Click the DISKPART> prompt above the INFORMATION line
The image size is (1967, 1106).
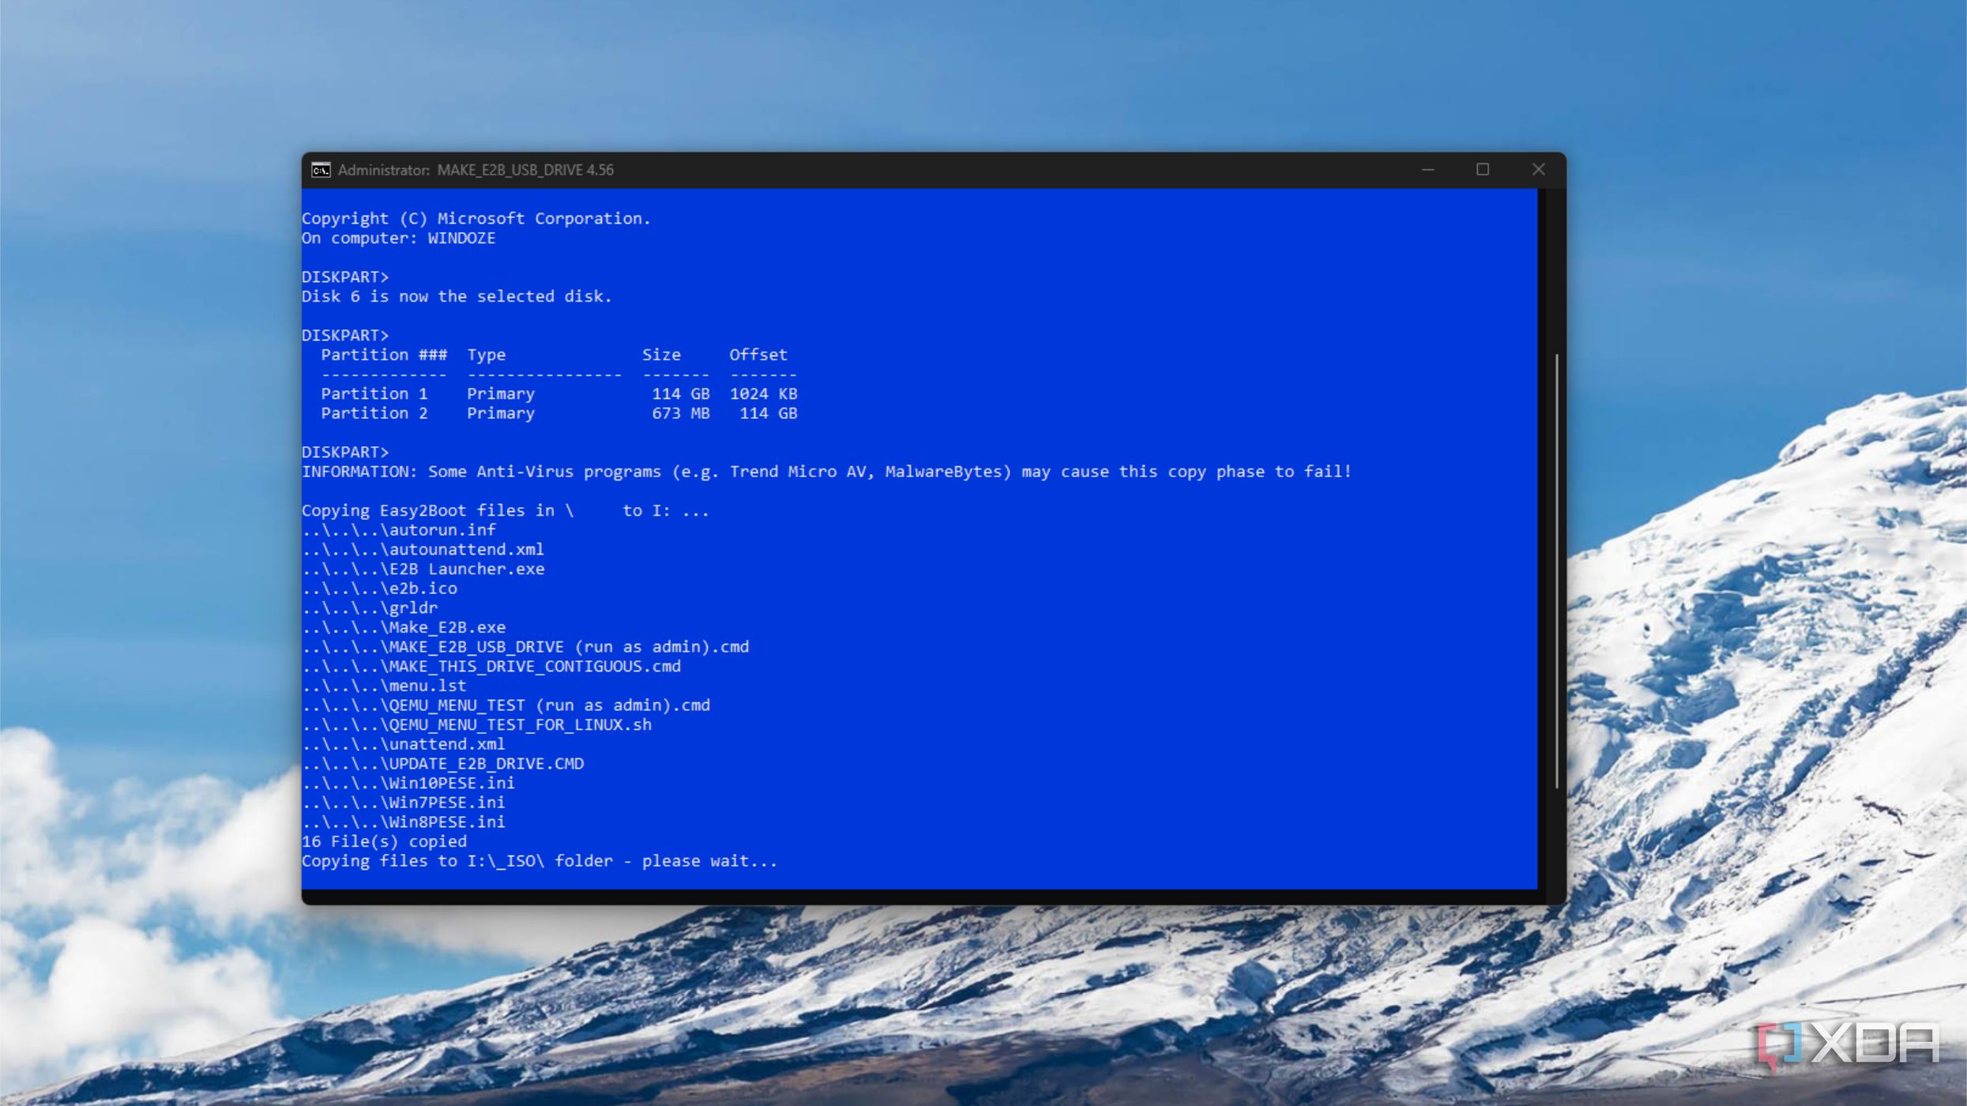point(345,453)
